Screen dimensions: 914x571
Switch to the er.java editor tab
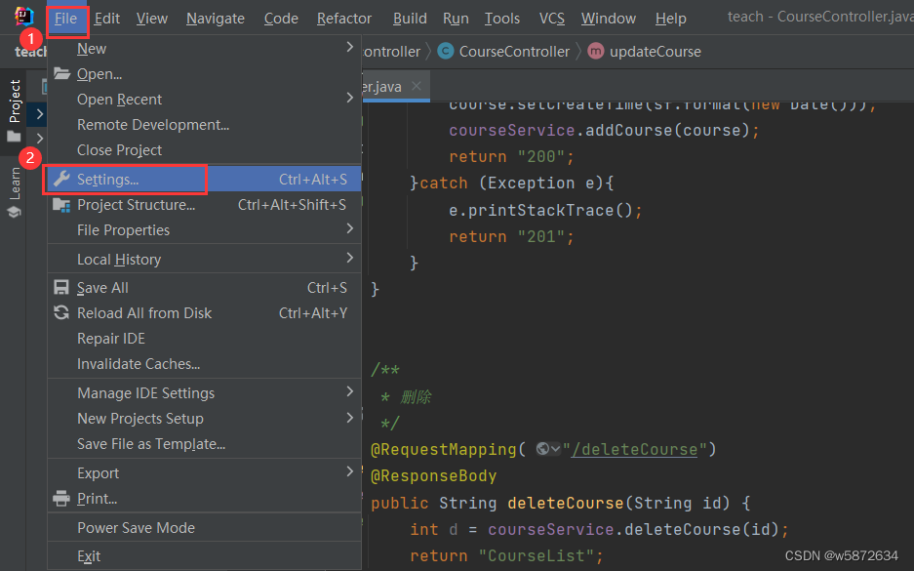380,86
